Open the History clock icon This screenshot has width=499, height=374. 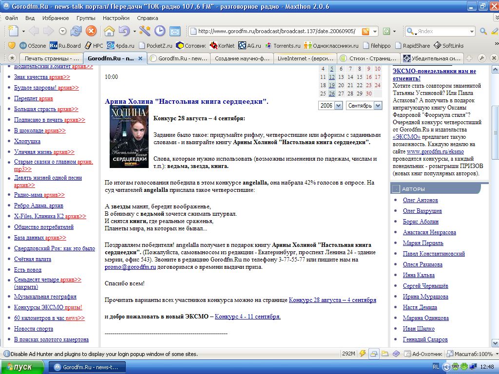[x=159, y=31]
